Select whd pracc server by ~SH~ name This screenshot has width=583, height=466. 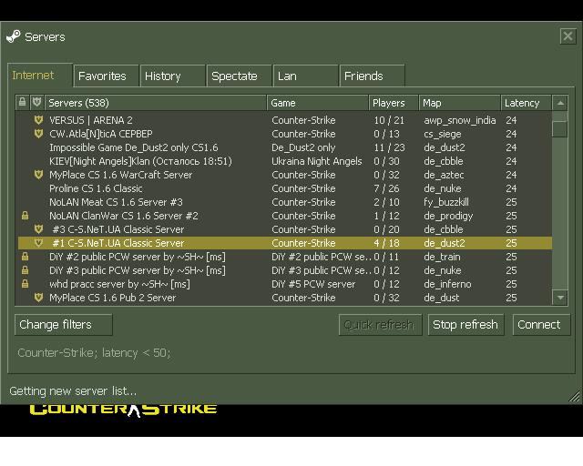[x=119, y=284]
